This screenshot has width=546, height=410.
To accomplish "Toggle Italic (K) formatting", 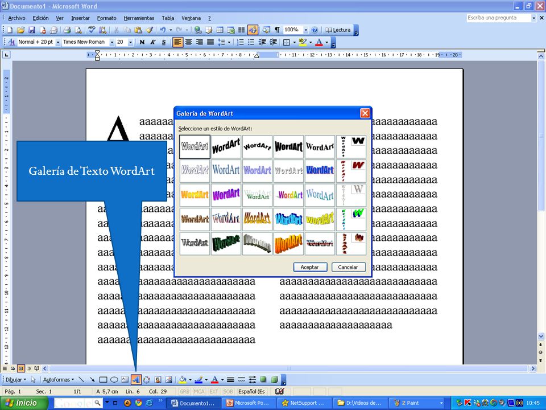I will point(153,43).
